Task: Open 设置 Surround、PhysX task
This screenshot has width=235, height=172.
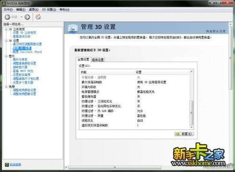Action: (27, 52)
